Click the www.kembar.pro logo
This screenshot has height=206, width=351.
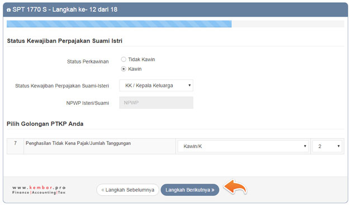pyautogui.click(x=39, y=190)
